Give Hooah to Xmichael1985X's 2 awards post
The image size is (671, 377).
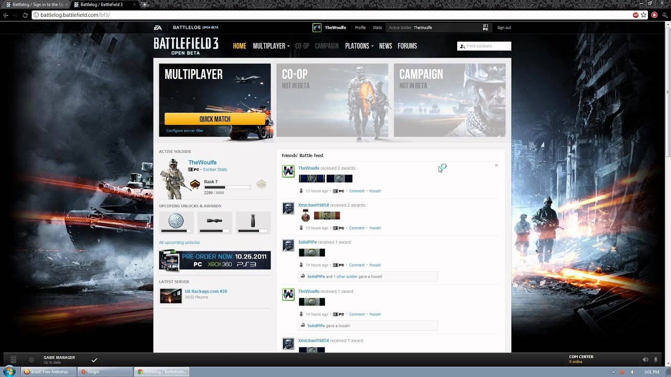pyautogui.click(x=375, y=228)
